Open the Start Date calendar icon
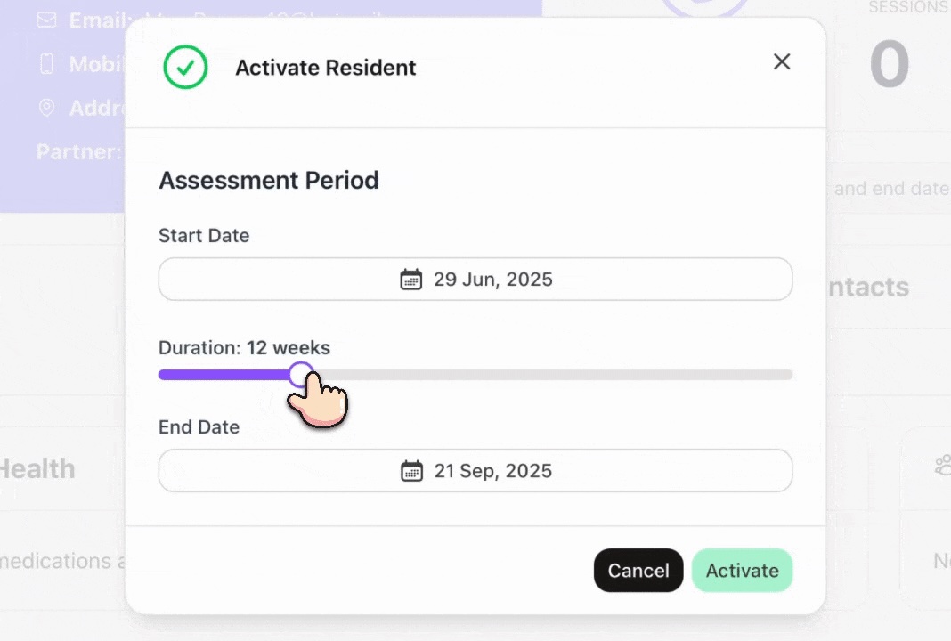 (x=410, y=279)
